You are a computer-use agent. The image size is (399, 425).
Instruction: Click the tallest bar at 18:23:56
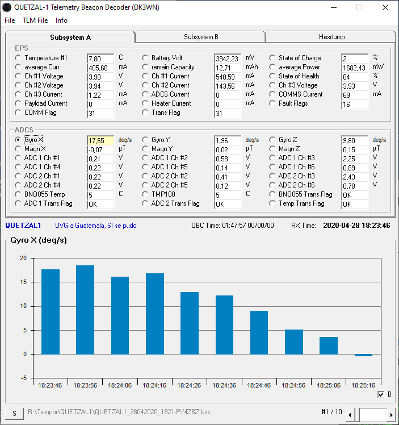pos(85,310)
